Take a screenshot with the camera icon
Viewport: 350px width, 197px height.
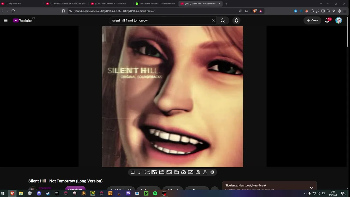(198, 172)
